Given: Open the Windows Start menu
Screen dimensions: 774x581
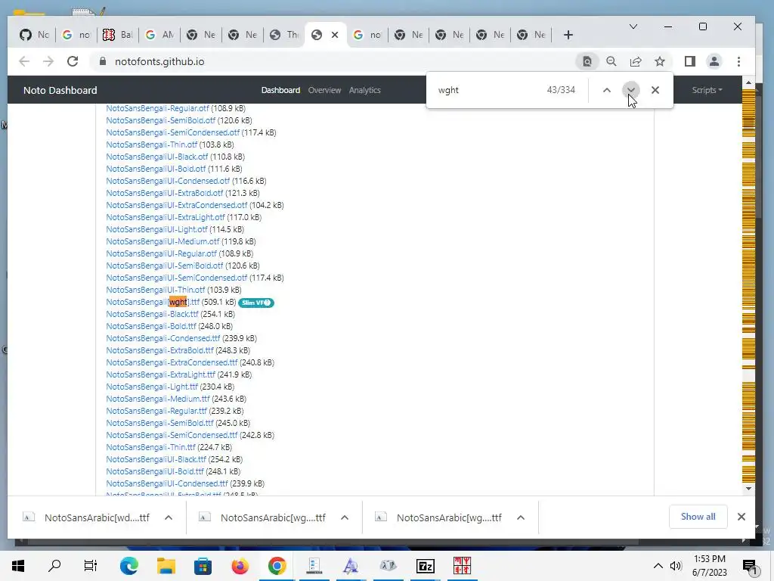Looking at the screenshot, I should pos(18,566).
